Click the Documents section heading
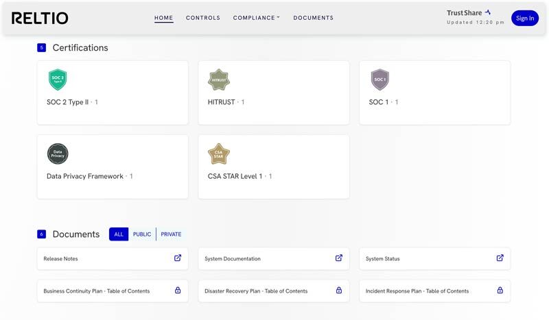The height and width of the screenshot is (320, 549). point(76,234)
